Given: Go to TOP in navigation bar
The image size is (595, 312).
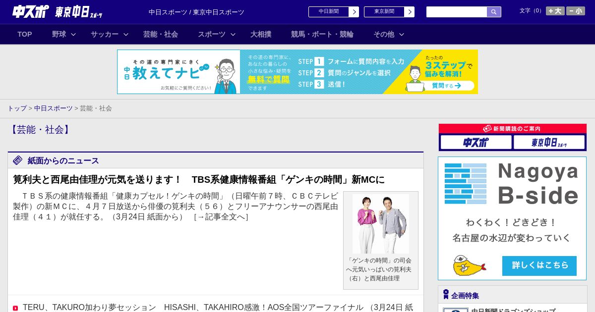Looking at the screenshot, I should point(25,34).
